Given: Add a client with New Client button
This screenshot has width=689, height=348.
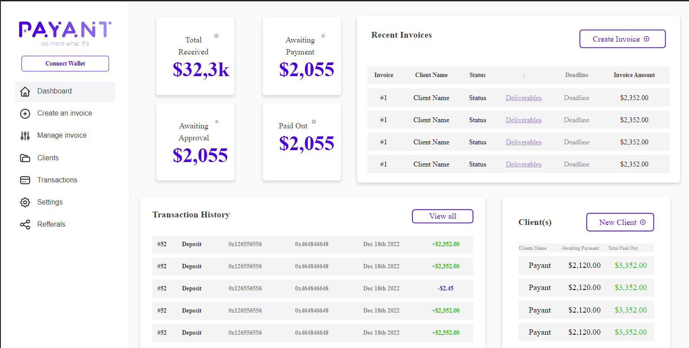Looking at the screenshot, I should [x=620, y=222].
